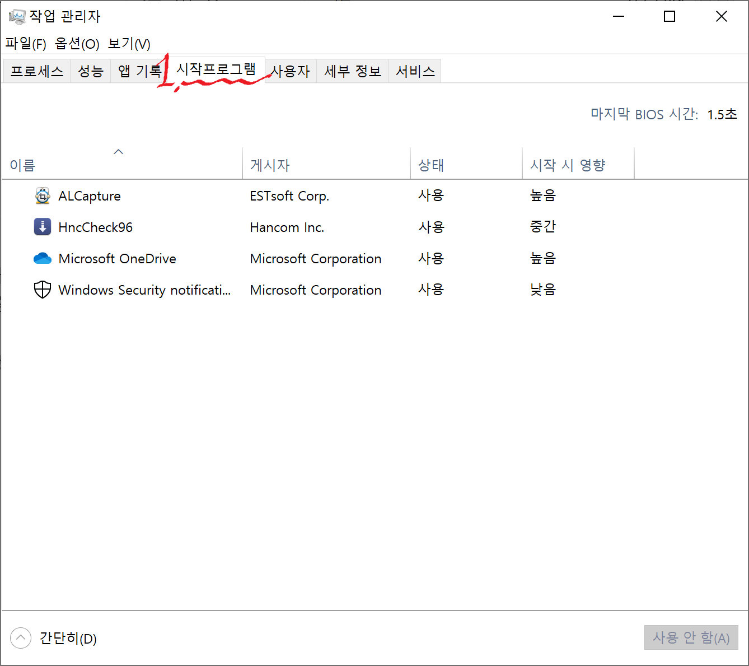
Task: Select the 시작프로그램 tab
Action: pyautogui.click(x=216, y=69)
